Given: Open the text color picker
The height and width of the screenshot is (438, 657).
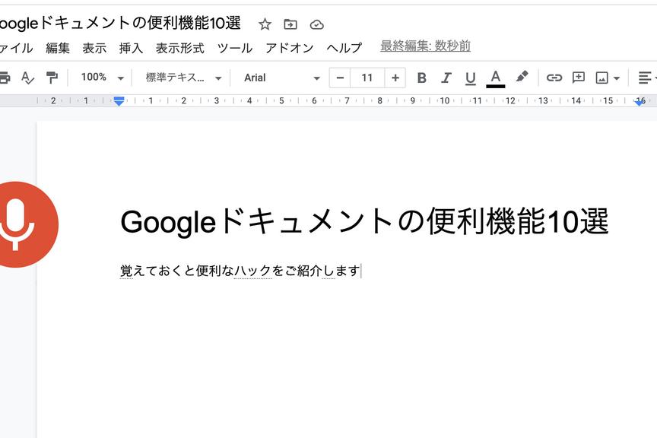Looking at the screenshot, I should 496,78.
